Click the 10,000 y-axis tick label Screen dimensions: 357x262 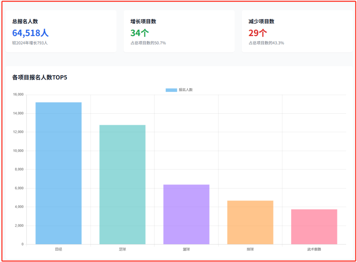point(18,151)
